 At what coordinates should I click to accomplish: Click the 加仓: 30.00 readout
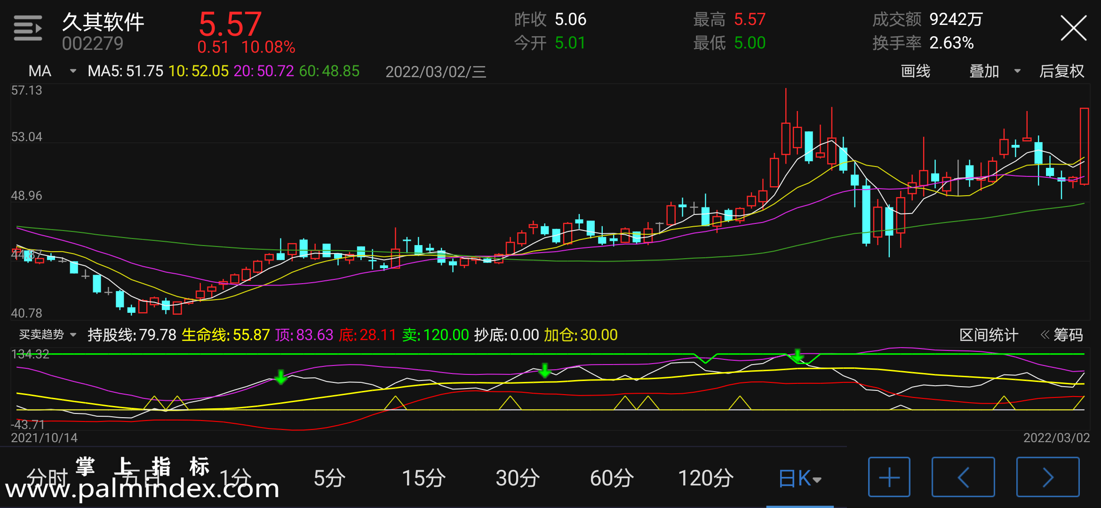point(581,335)
